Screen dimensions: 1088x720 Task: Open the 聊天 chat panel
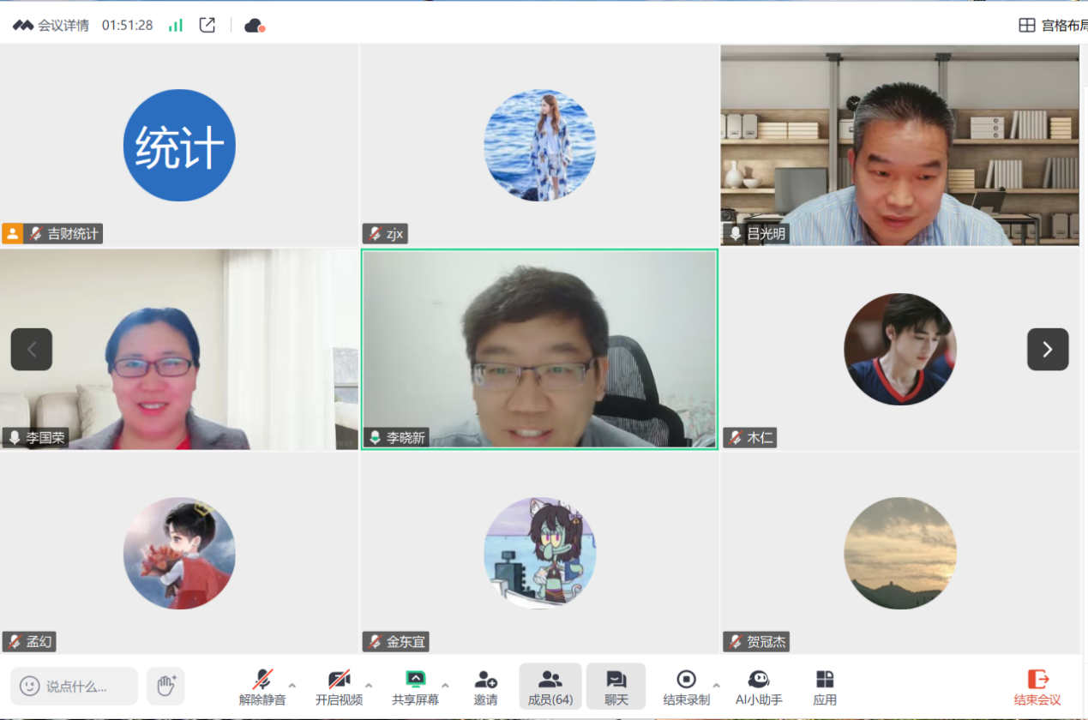(616, 687)
